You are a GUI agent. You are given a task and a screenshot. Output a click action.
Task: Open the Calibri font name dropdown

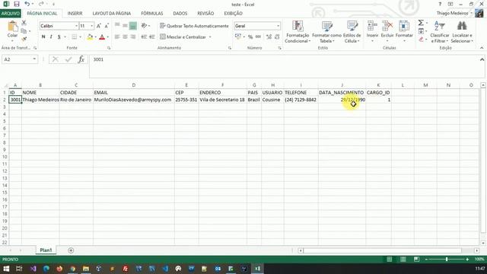click(76, 26)
